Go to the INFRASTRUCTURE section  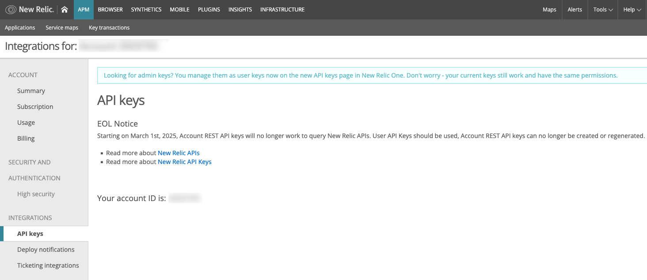tap(282, 9)
